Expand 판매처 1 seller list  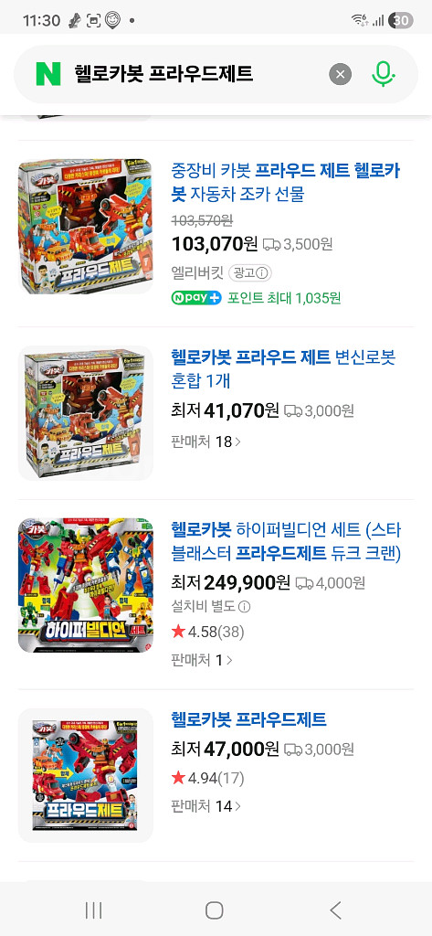click(x=202, y=660)
